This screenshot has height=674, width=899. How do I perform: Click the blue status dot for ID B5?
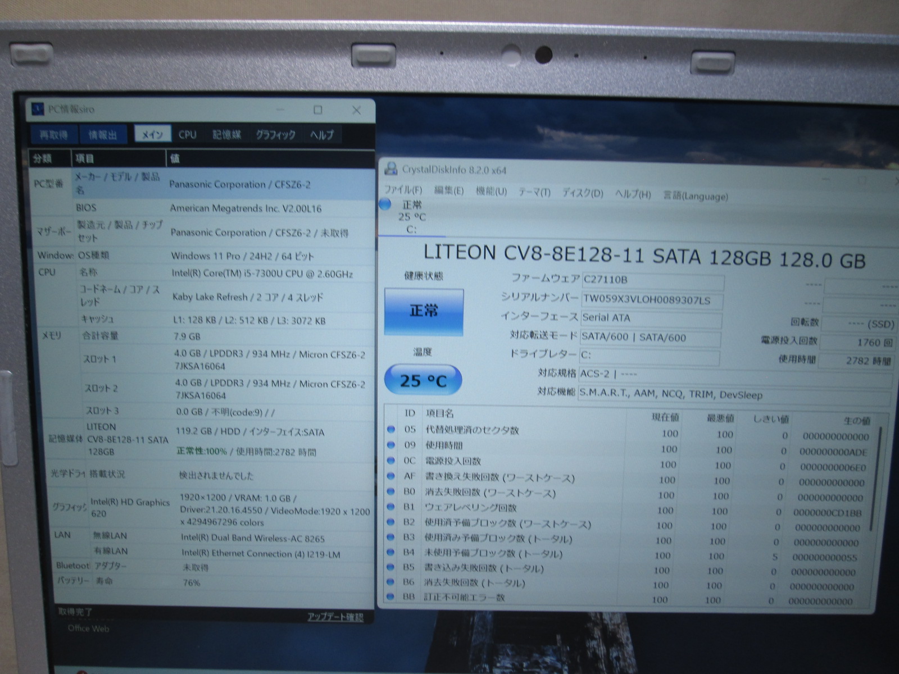point(391,568)
